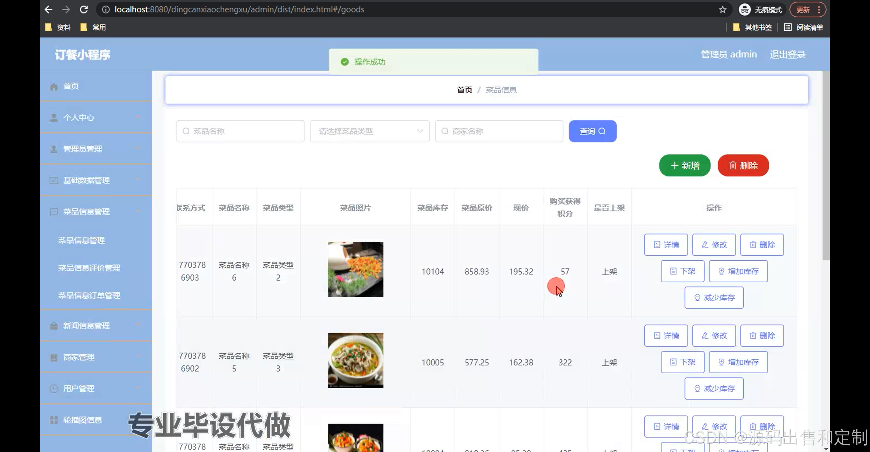The image size is (870, 452).
Task: Bookmark page with star icon
Action: tap(723, 10)
